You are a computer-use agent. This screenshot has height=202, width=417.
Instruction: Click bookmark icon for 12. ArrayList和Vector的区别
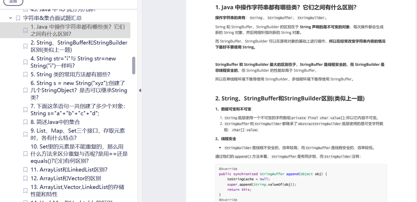(x=25, y=178)
